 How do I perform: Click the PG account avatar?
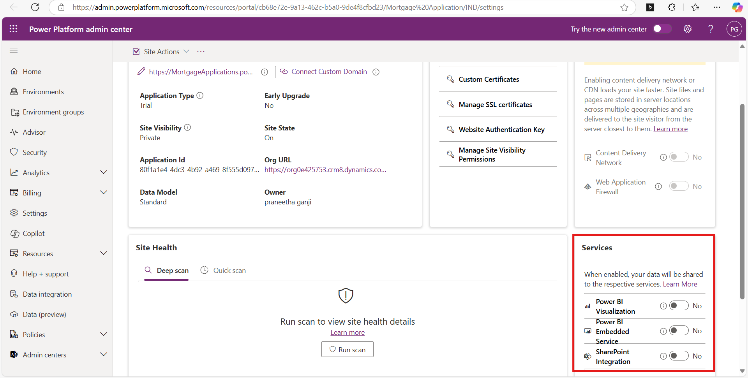[x=734, y=29]
